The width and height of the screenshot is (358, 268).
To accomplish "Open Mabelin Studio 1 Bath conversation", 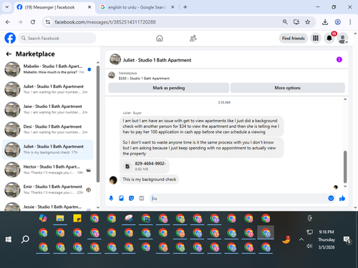I will [48, 69].
